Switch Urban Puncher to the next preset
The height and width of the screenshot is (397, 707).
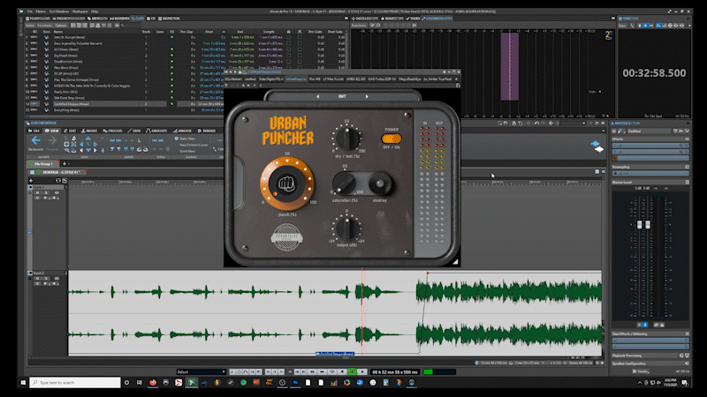(x=367, y=96)
